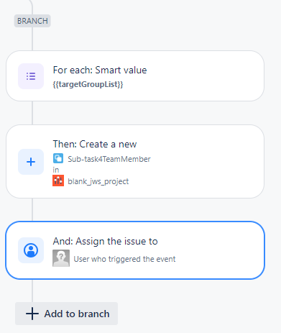This screenshot has width=281, height=333.
Task: Click the And: Assign the issue to heading
Action: click(x=106, y=241)
